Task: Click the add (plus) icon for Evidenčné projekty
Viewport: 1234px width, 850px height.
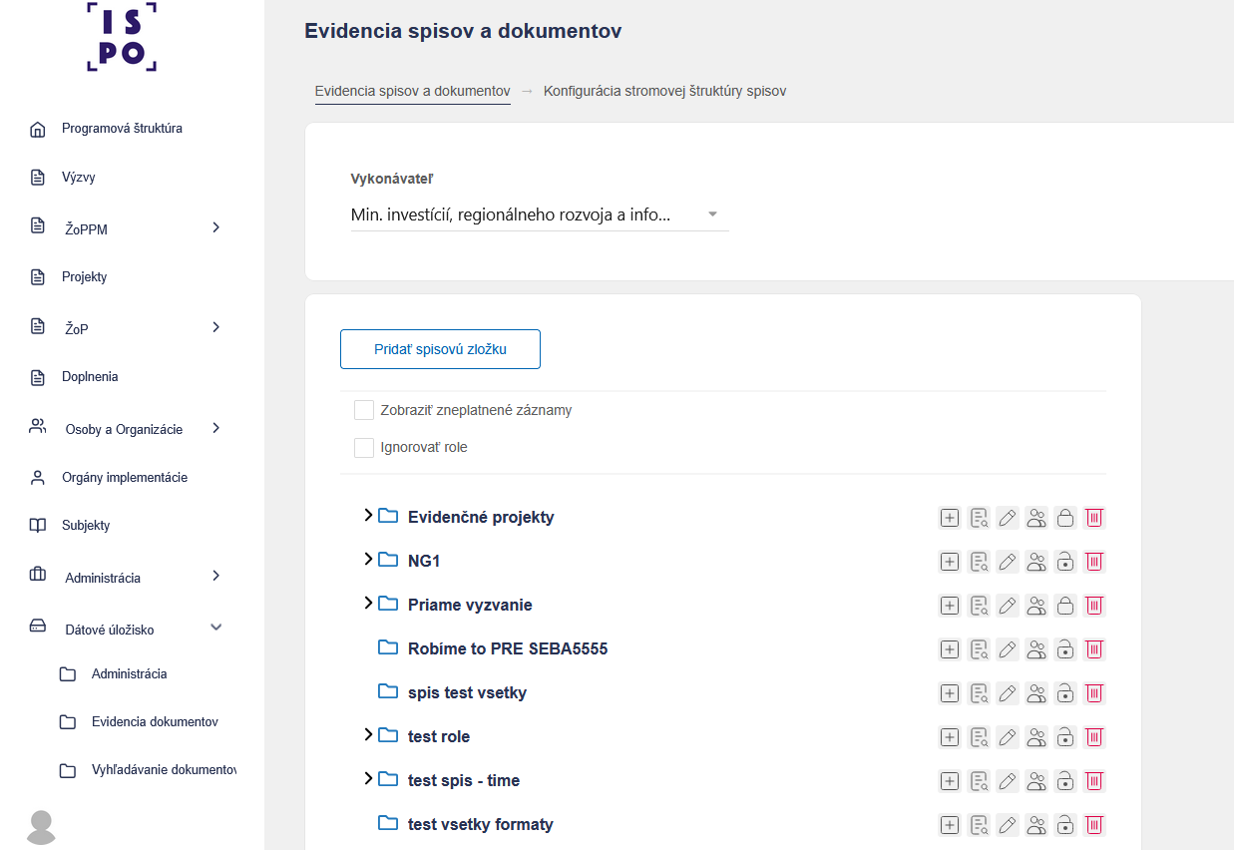Action: pos(950,518)
